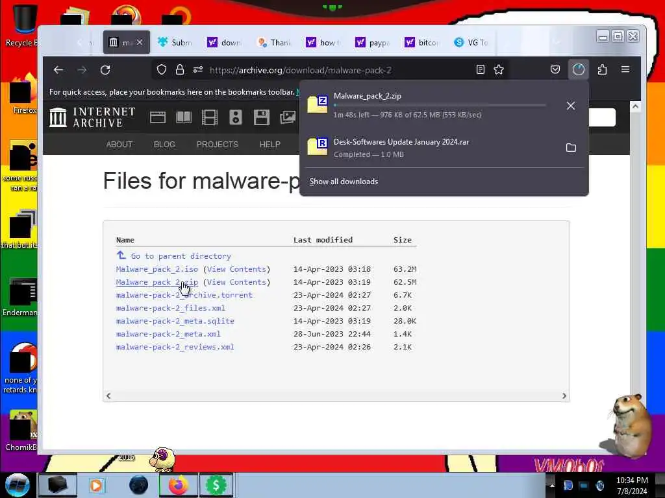Save page to Pocket

click(555, 69)
